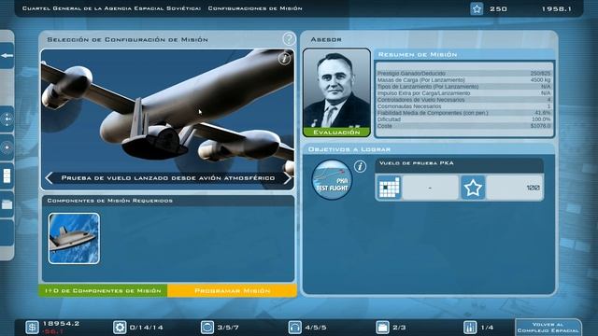The height and width of the screenshot is (336, 598).
Task: Click left sidebar circular target icon
Action: pos(7,147)
